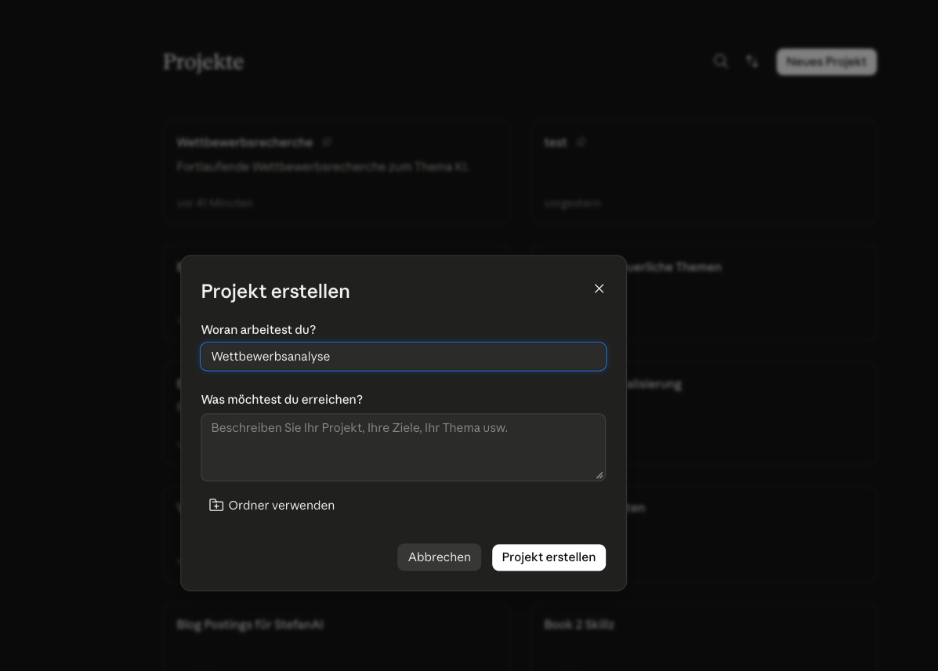Click the Projekte page heading
Screen dimensions: 938x671
point(204,62)
